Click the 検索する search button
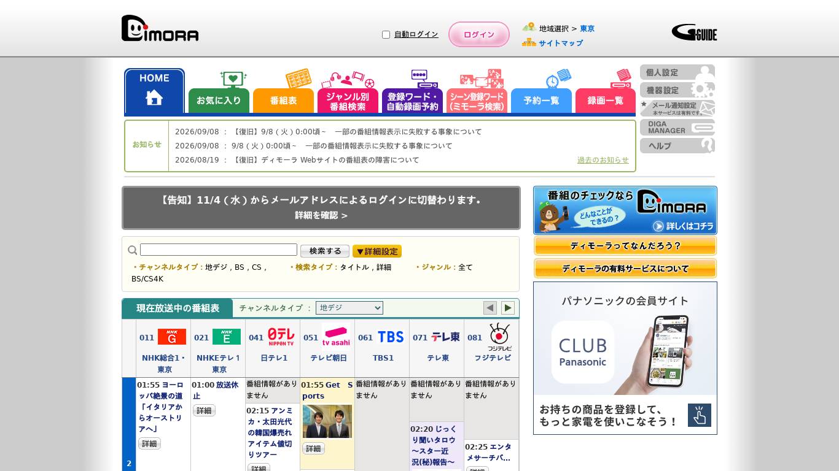 tap(325, 251)
